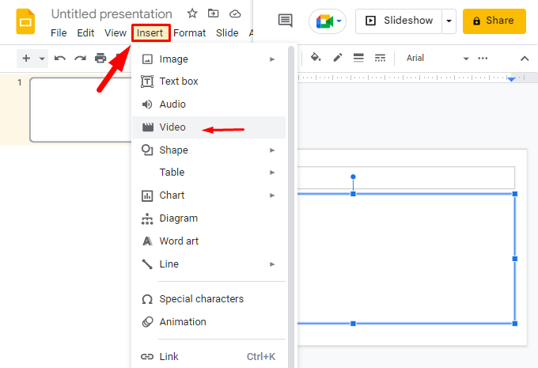Click the rotation handle of the selected box

coord(353,176)
